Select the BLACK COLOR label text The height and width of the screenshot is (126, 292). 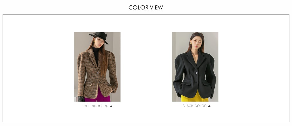(194, 106)
